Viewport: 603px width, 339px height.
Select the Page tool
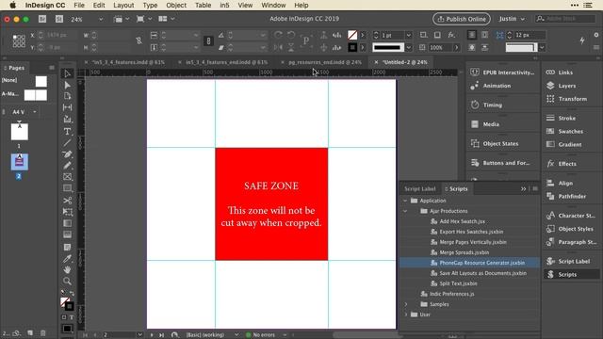click(x=67, y=96)
